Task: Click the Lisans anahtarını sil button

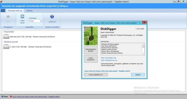Action: point(96,75)
